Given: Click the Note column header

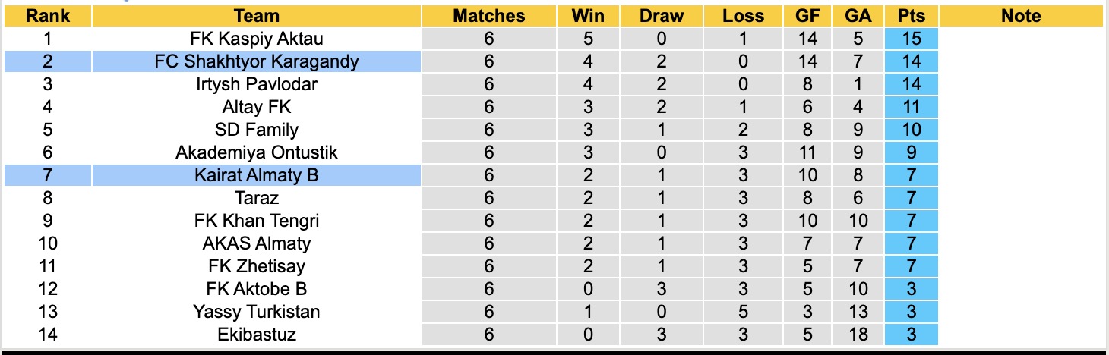Looking at the screenshot, I should pos(1021,16).
